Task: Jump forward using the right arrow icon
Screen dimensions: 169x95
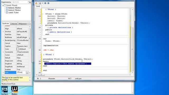Action: [48, 3]
